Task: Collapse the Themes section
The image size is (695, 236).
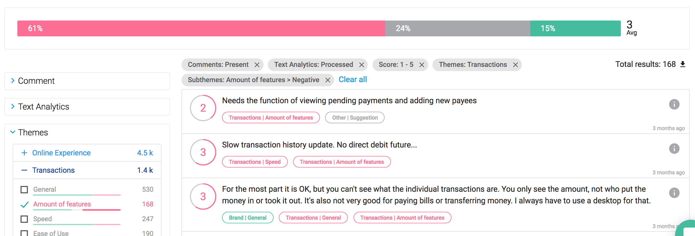Action: pyautogui.click(x=13, y=132)
